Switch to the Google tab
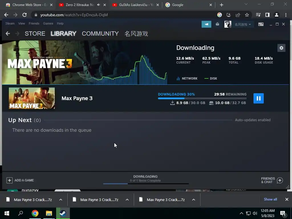The width and height of the screenshot is (292, 219). 188,5
